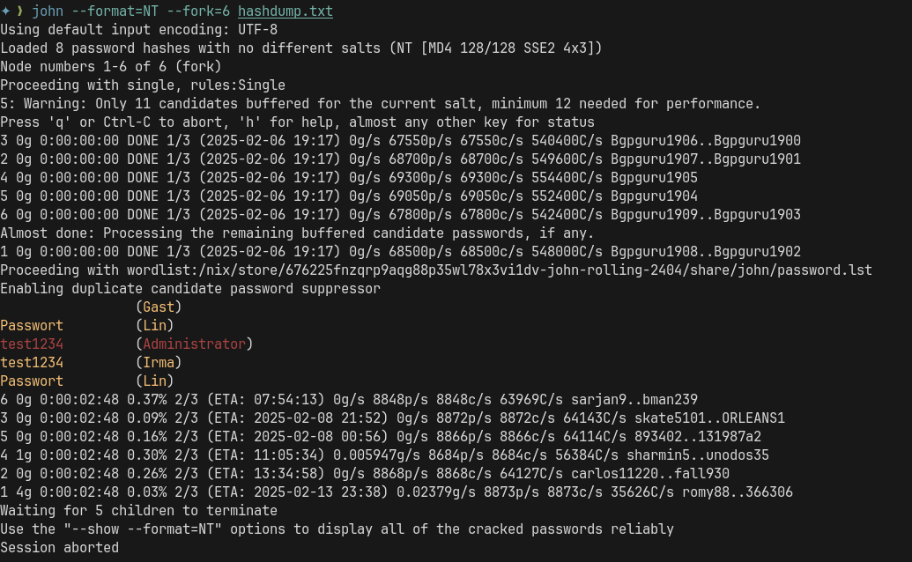Click the Gast username in parentheses
The image size is (912, 562).
tap(159, 307)
